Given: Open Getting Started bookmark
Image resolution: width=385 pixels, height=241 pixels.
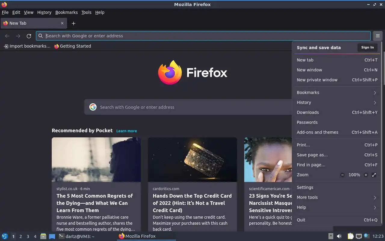Looking at the screenshot, I should [x=72, y=46].
